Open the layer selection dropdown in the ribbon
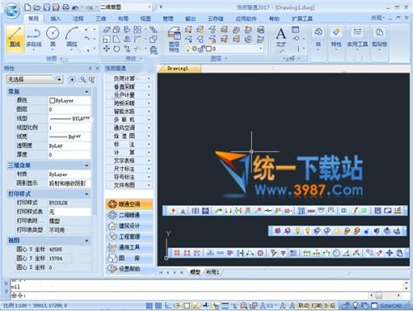Image resolution: width=413 pixels, height=311 pixels. click(223, 49)
